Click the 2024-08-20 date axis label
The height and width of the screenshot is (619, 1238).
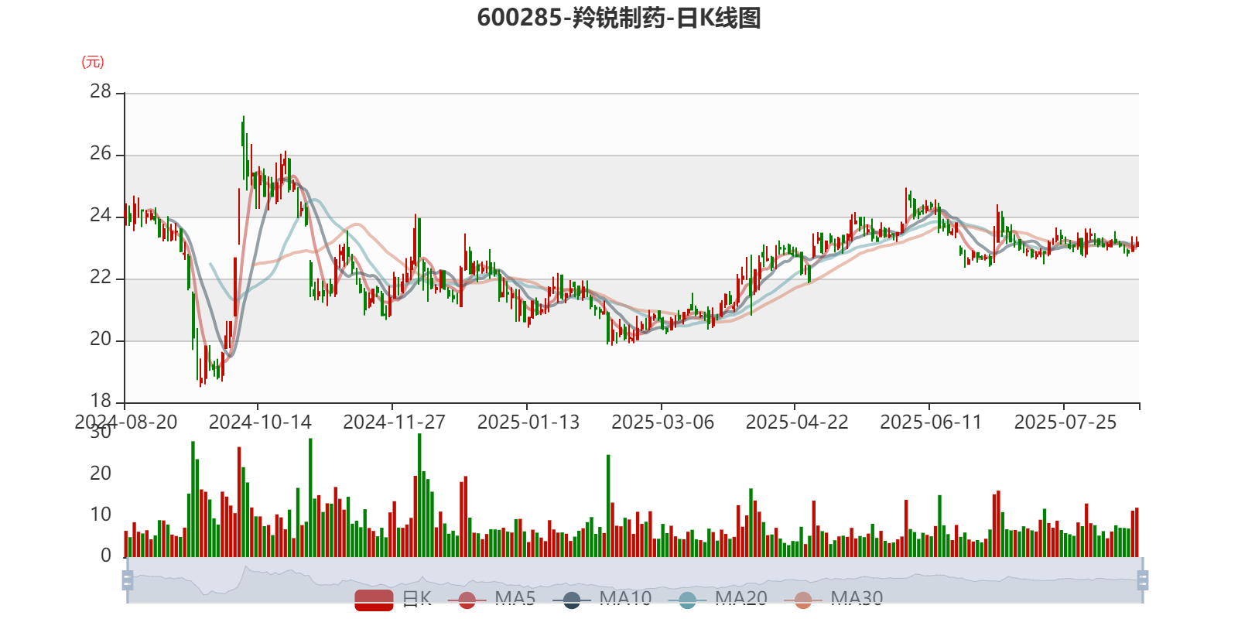[126, 422]
